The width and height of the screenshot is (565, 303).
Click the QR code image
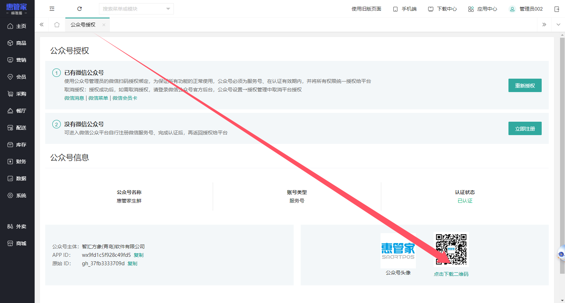[x=451, y=249]
